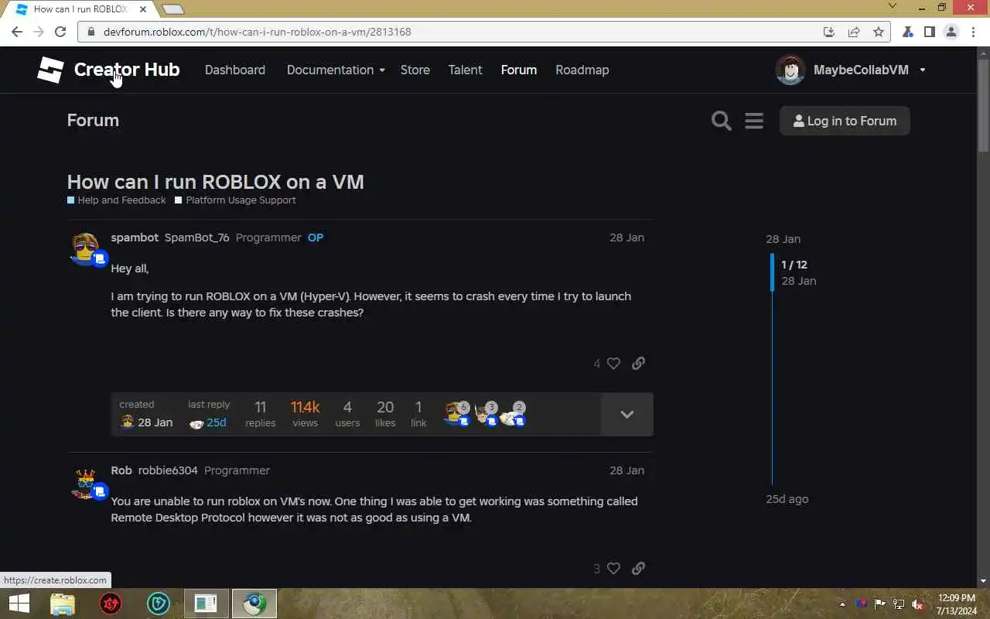Image resolution: width=990 pixels, height=619 pixels.
Task: Open the Store navigation item
Action: pos(415,70)
